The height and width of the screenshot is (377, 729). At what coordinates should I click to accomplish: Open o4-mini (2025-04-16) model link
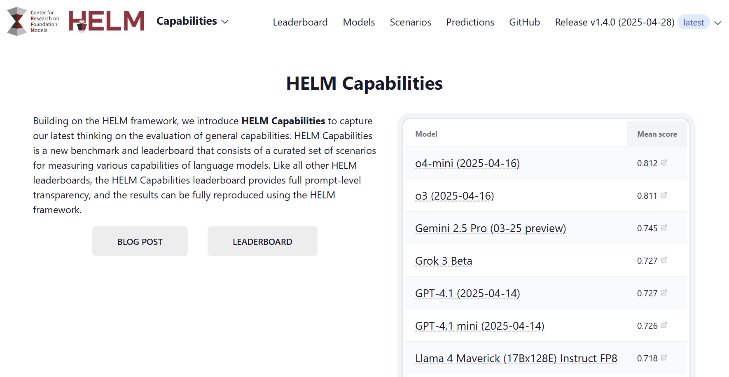coord(467,163)
